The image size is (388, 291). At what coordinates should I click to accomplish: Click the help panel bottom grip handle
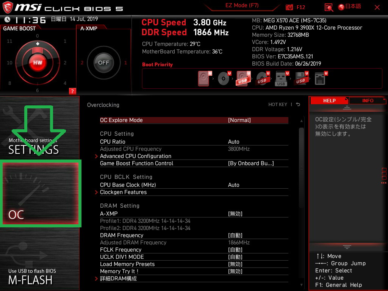pos(347,247)
